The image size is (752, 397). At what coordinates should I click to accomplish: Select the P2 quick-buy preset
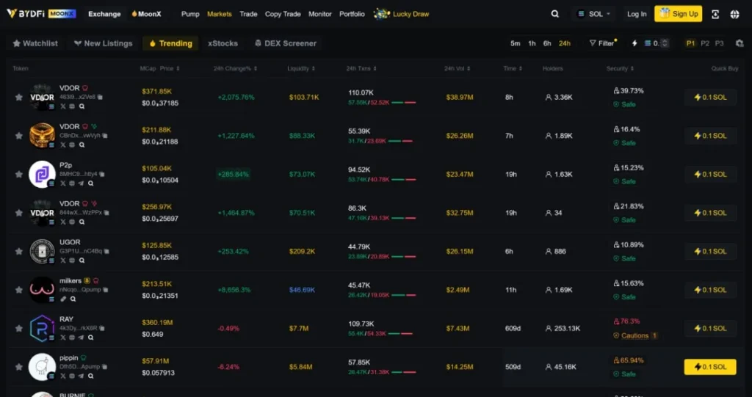(x=705, y=43)
